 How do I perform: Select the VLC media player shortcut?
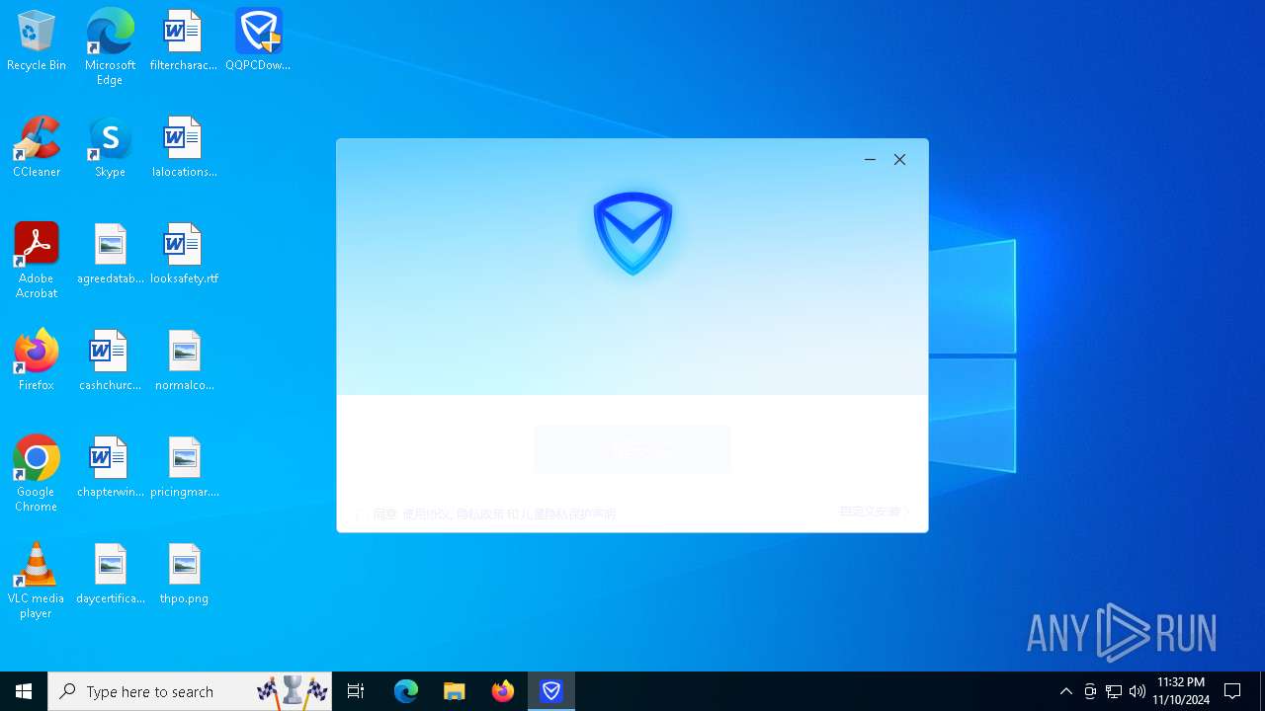[x=37, y=581]
